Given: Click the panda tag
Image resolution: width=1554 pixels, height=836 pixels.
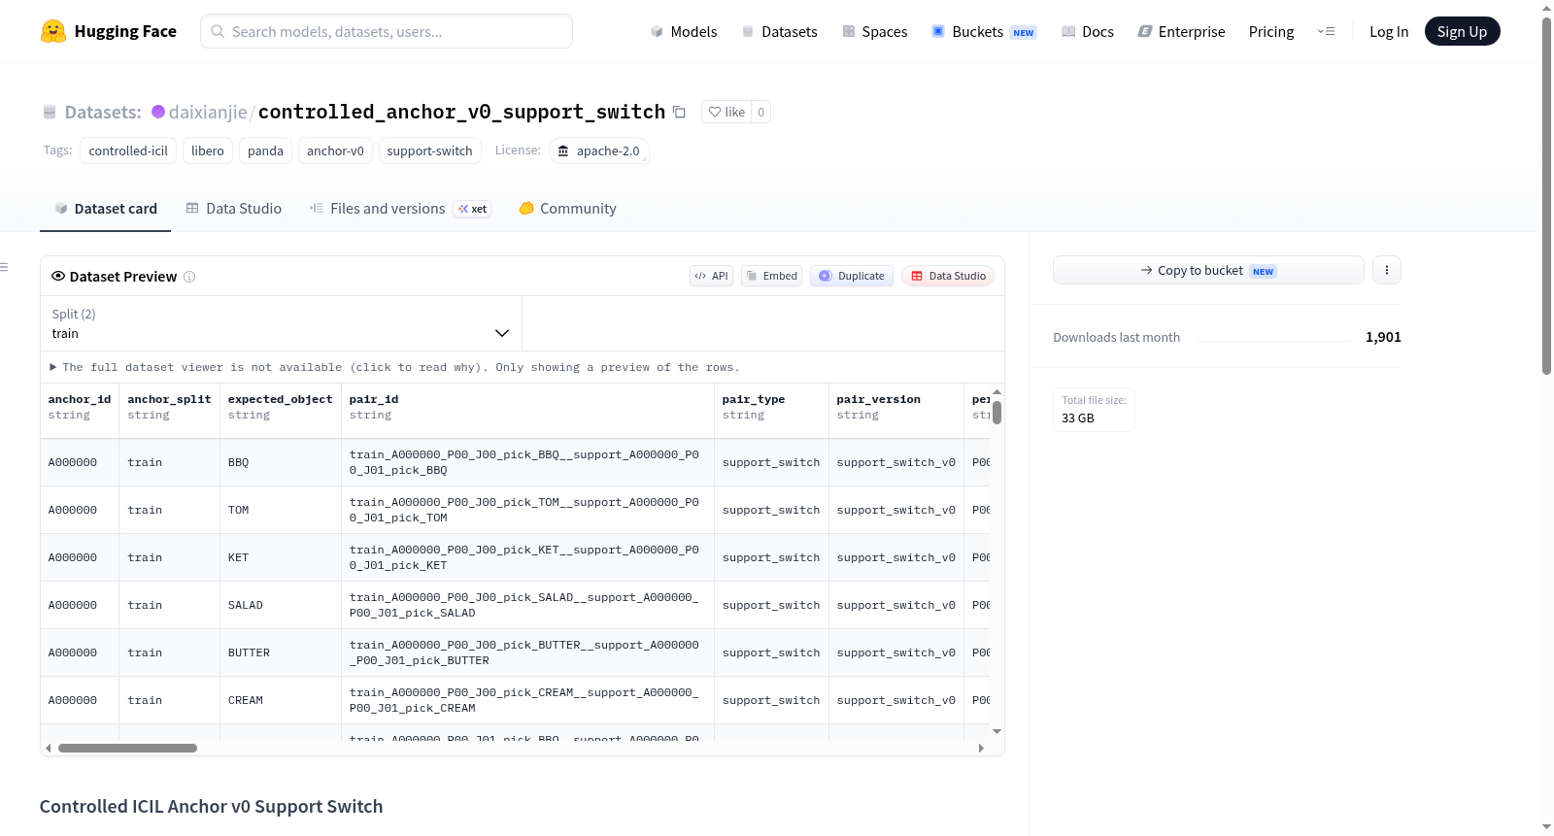Looking at the screenshot, I should 265,150.
